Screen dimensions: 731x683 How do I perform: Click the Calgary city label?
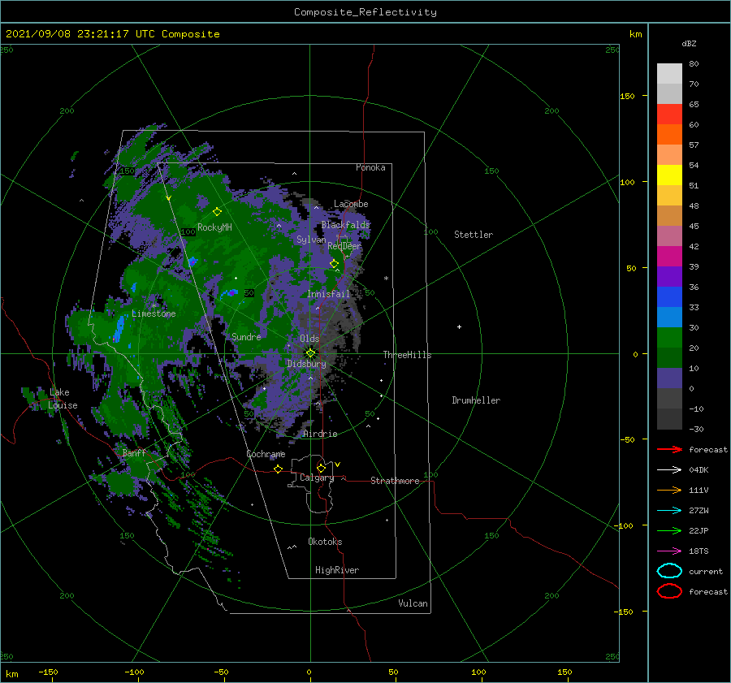[x=317, y=478]
